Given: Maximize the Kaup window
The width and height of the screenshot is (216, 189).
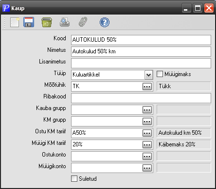Looking at the screenshot, I should click(x=198, y=8).
